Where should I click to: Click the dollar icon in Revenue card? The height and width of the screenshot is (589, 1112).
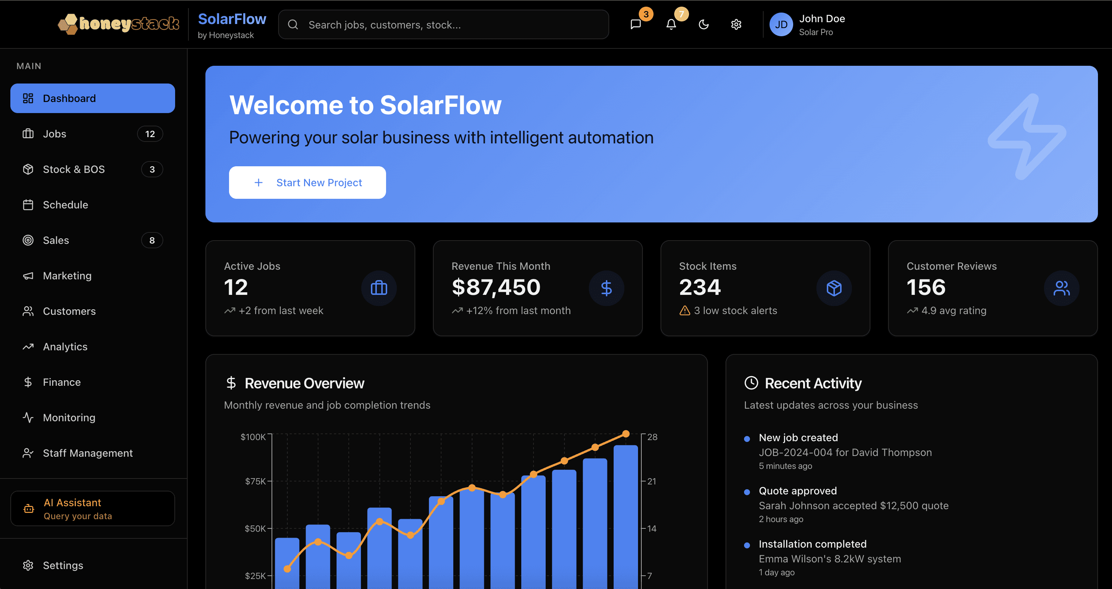click(x=606, y=288)
